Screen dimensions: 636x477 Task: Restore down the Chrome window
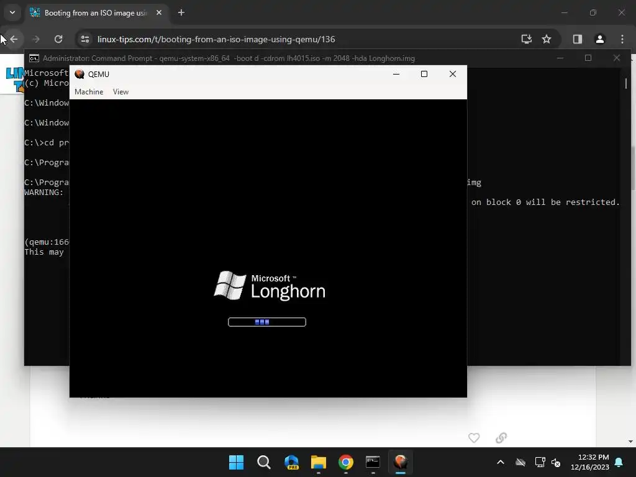[x=593, y=12]
